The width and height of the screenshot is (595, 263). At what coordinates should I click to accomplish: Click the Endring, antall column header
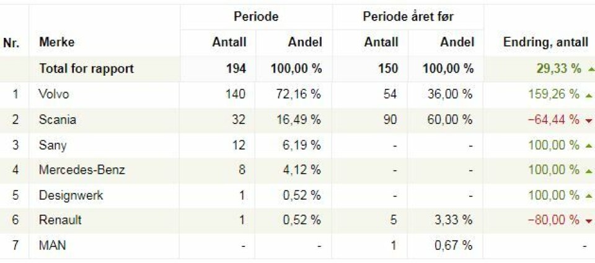pyautogui.click(x=546, y=43)
